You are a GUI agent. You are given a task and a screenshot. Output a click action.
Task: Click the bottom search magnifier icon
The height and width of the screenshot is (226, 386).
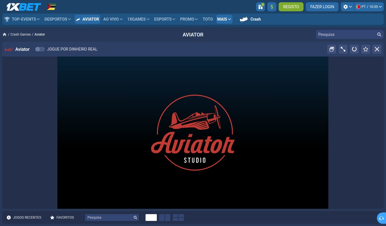[135, 218]
